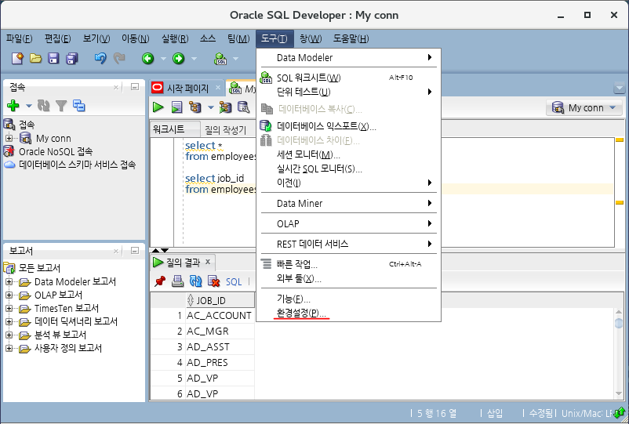Screen dimensions: 629x424
Task: Switch to the 시작 페이지 tab
Action: pyautogui.click(x=187, y=88)
